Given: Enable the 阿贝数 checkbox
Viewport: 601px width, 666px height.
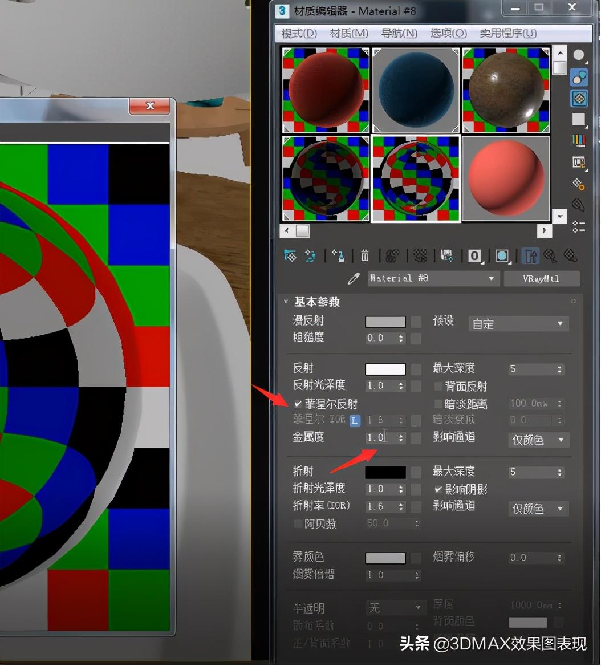Looking at the screenshot, I should [298, 523].
